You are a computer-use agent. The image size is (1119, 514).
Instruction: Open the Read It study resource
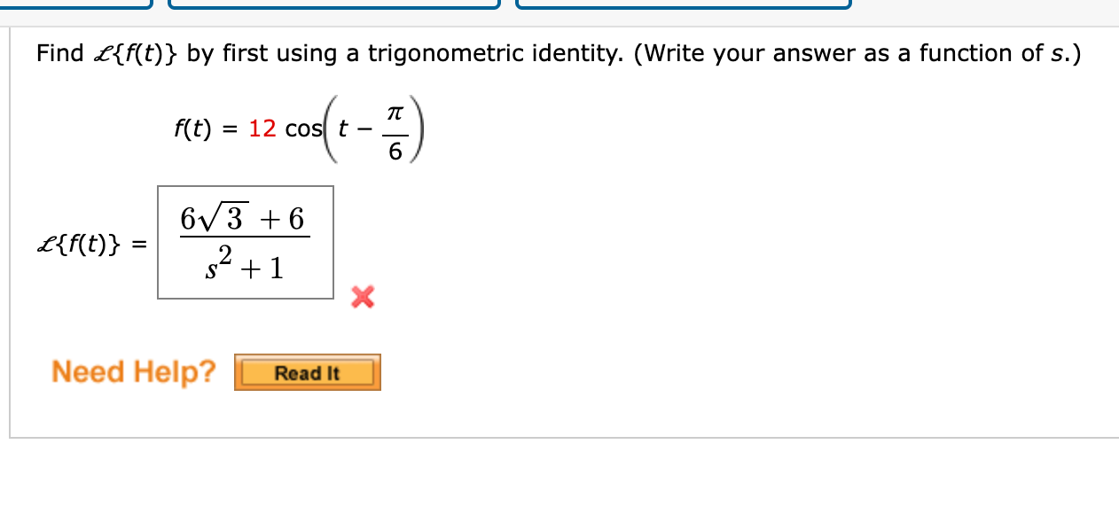307,372
